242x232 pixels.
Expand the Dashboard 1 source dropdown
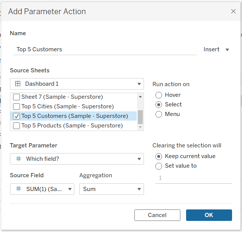[x=139, y=84]
